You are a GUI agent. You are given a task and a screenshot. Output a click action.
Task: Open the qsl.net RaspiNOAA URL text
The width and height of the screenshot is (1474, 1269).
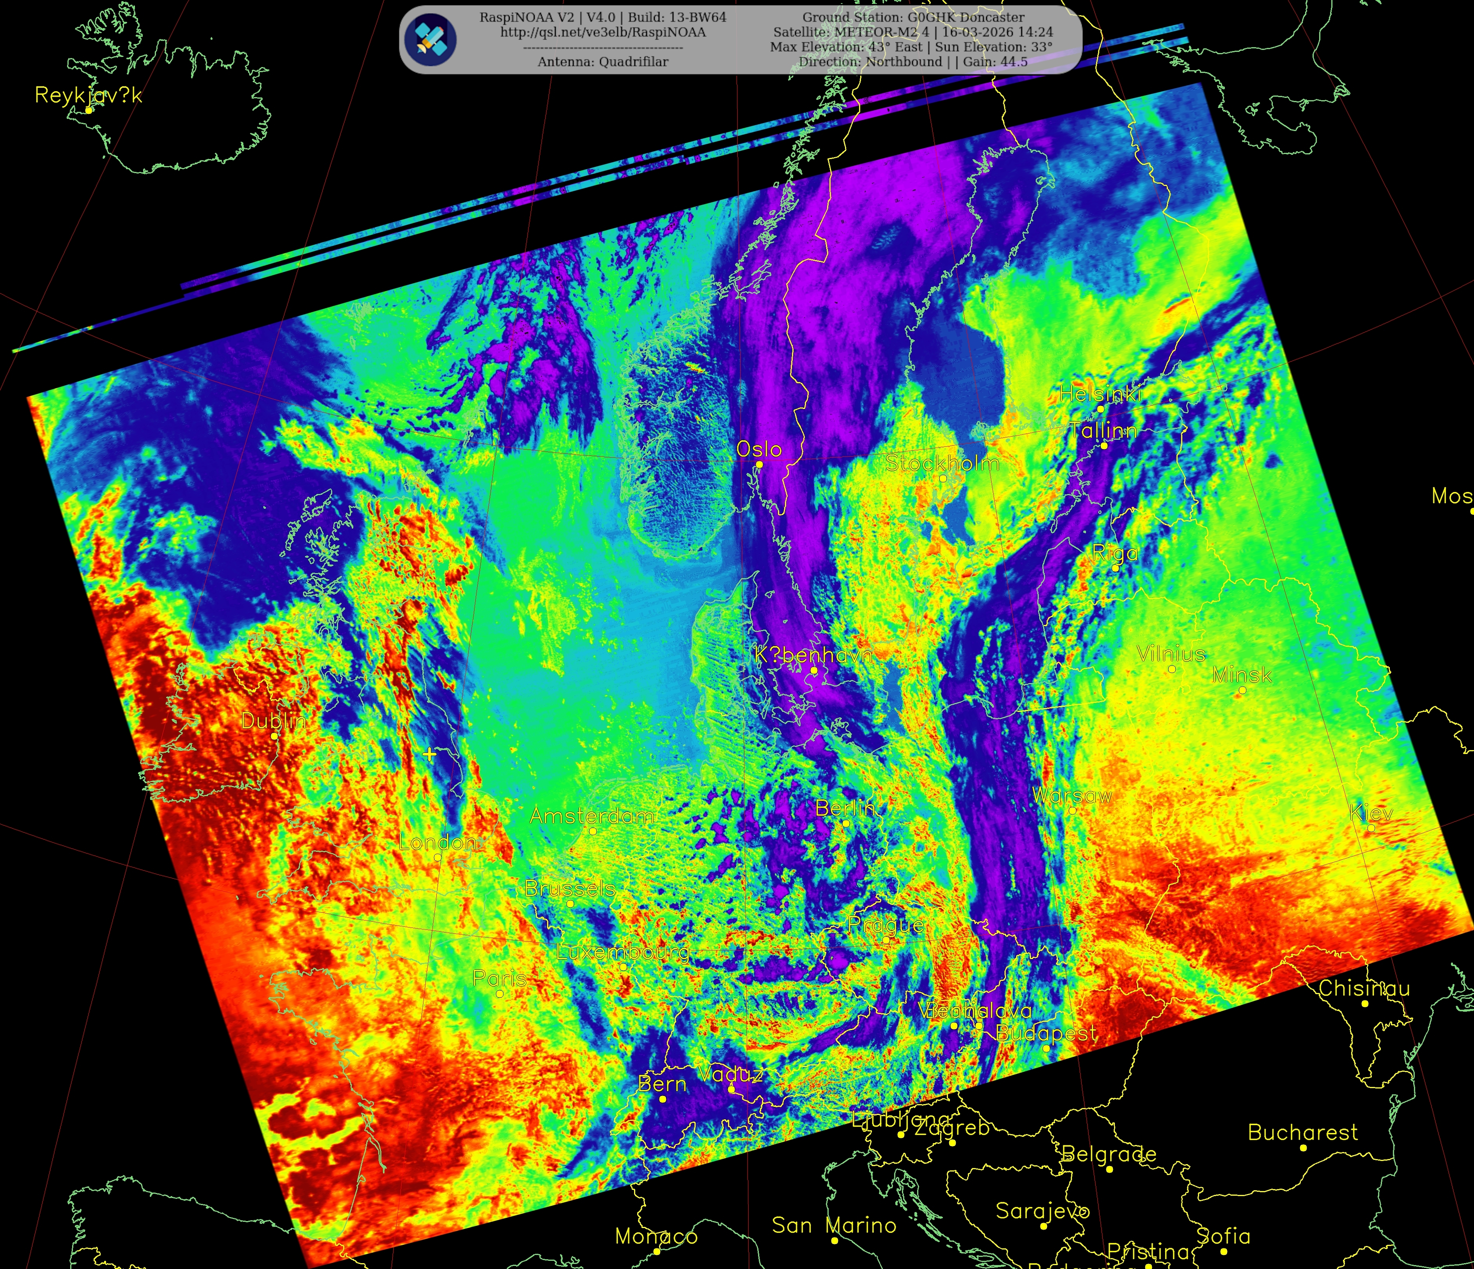[x=602, y=33]
